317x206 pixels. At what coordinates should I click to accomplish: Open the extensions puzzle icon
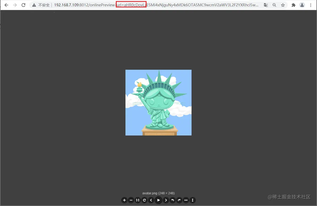point(294,5)
